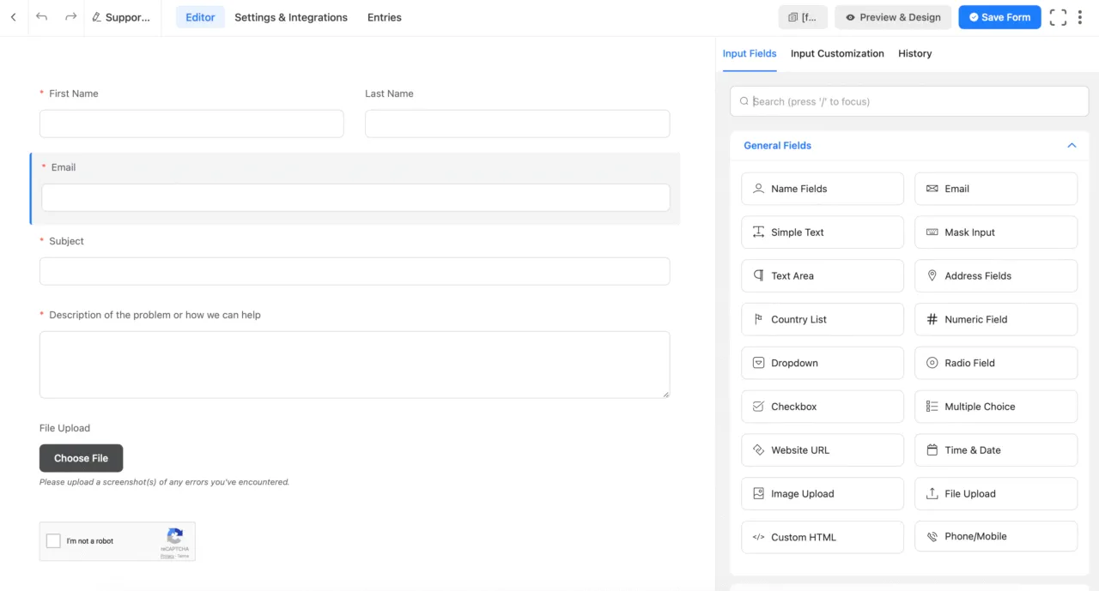Add Numeric Field element

996,319
